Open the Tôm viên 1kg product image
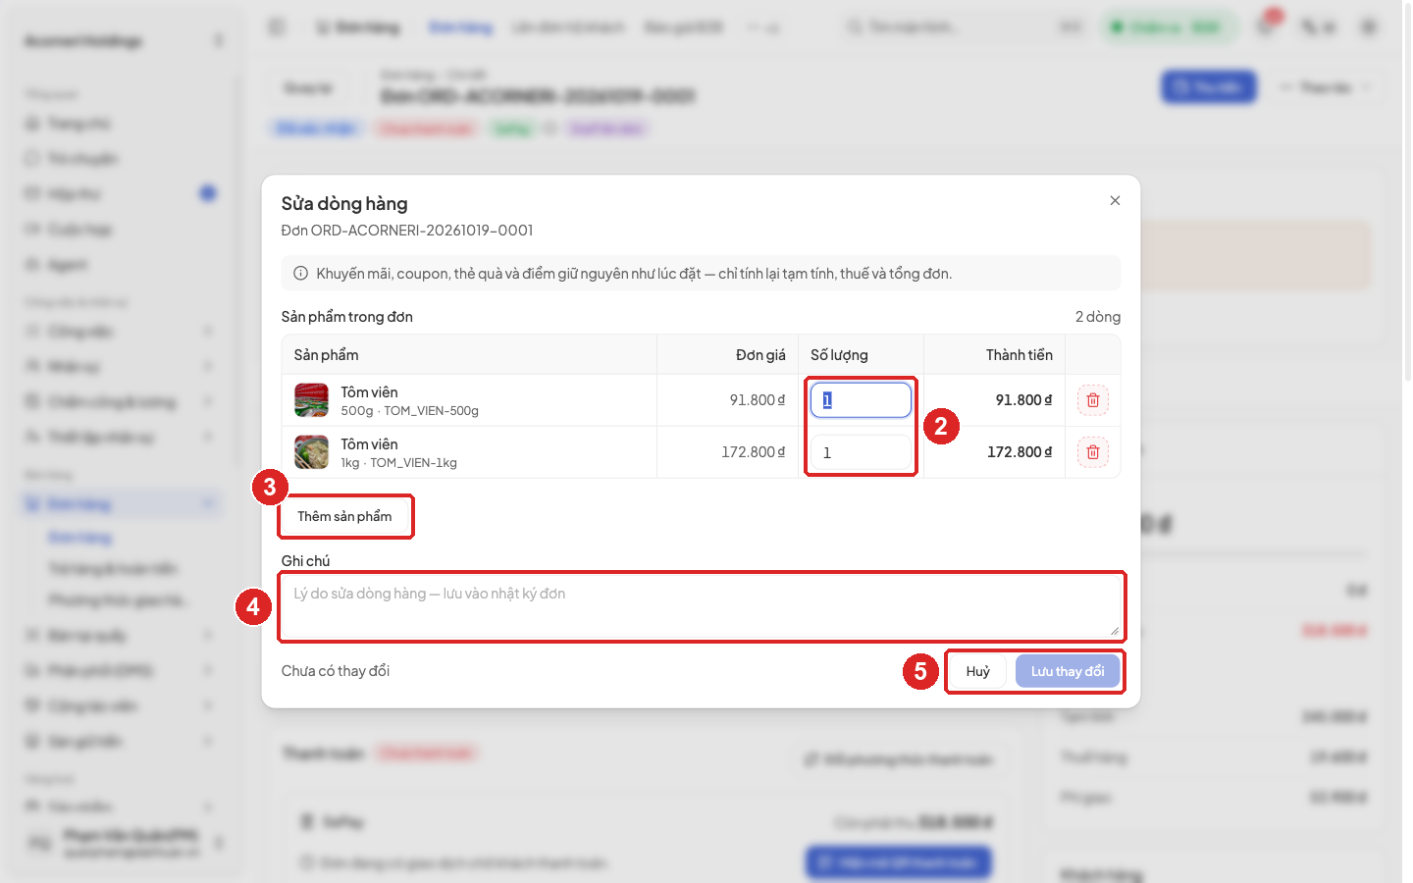This screenshot has height=883, width=1413. pos(312,452)
